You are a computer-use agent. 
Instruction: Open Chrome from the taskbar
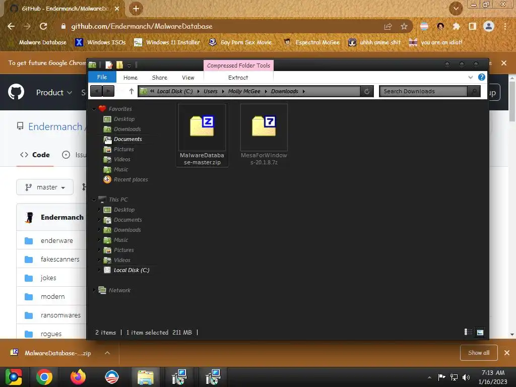click(x=44, y=377)
